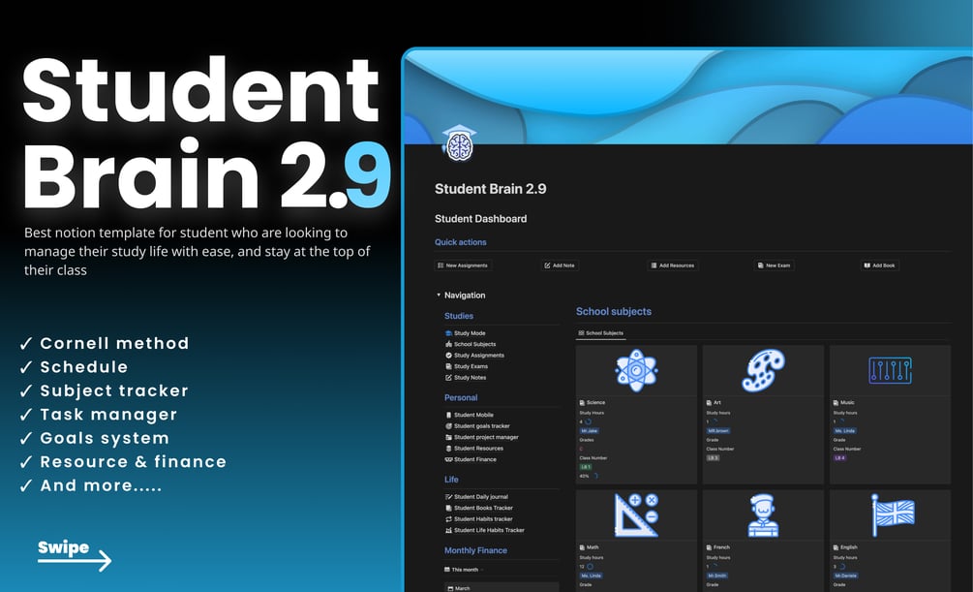Click the Swipe arrow graphic
The width and height of the screenshot is (973, 592).
pyautogui.click(x=75, y=555)
